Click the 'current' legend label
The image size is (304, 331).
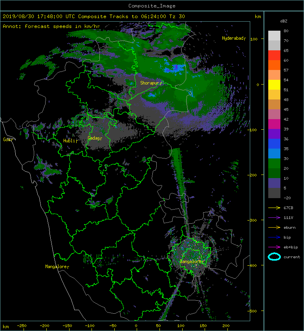click(x=292, y=257)
